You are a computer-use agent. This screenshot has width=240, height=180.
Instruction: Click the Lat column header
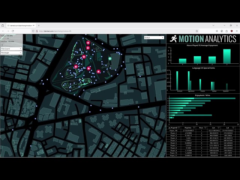tap(228, 127)
